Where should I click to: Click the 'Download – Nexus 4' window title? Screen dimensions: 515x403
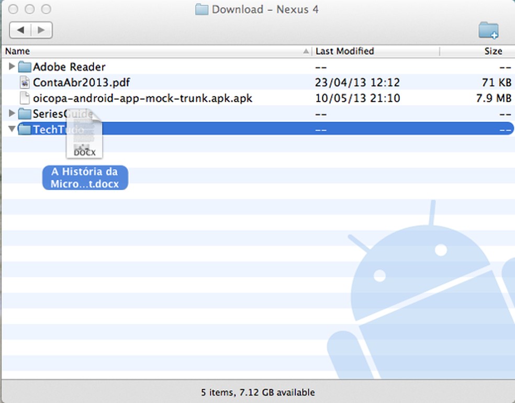pos(265,9)
